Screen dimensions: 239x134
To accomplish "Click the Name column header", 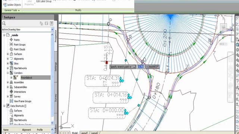I will (6, 130).
